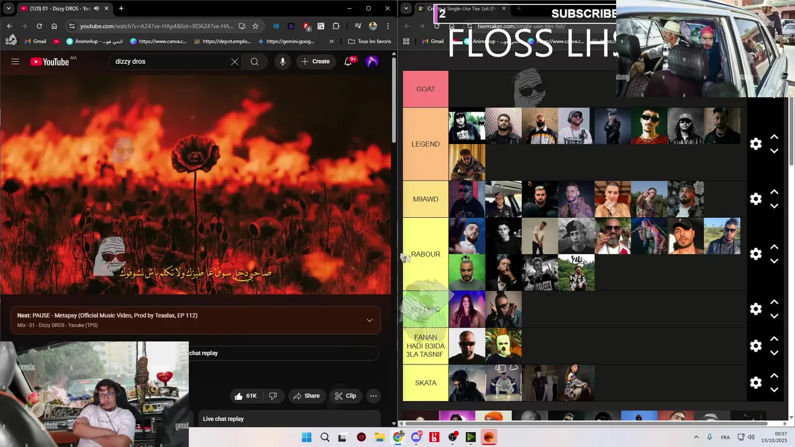Dislike the video with thumbs-down

tap(273, 396)
